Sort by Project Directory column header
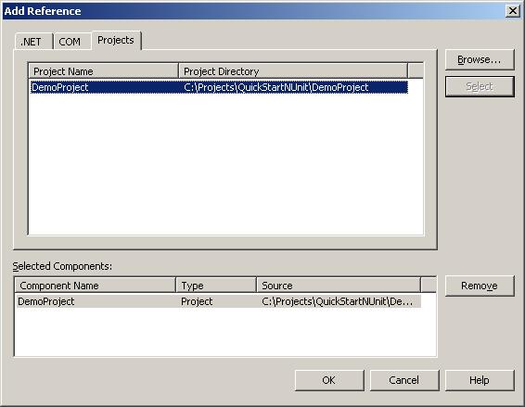This screenshot has height=407, width=525. coord(293,71)
